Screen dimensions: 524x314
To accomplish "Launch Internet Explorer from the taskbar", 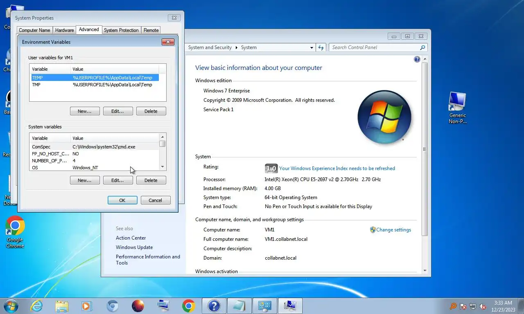I will [x=36, y=306].
